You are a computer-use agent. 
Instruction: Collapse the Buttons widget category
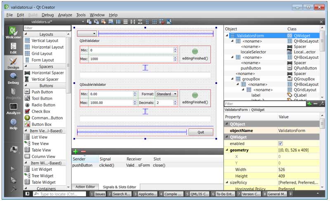tap(26, 85)
